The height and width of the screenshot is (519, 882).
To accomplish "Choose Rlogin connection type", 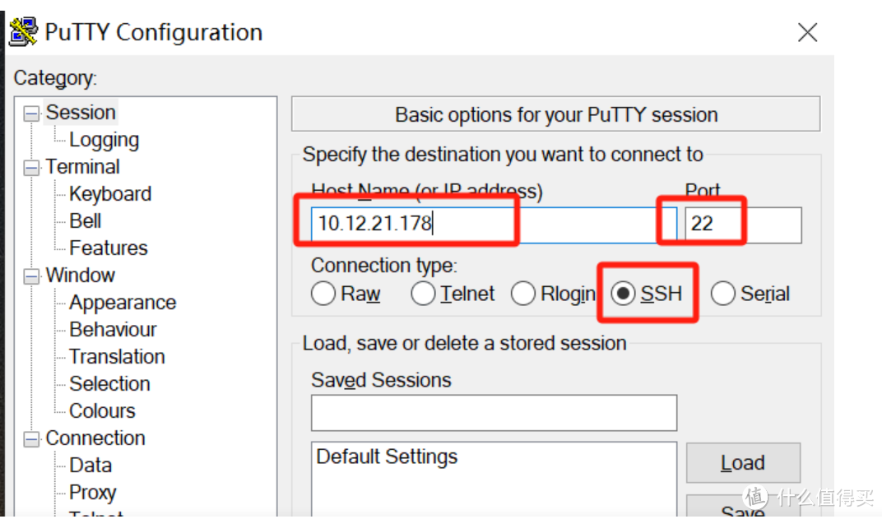I will pyautogui.click(x=523, y=294).
